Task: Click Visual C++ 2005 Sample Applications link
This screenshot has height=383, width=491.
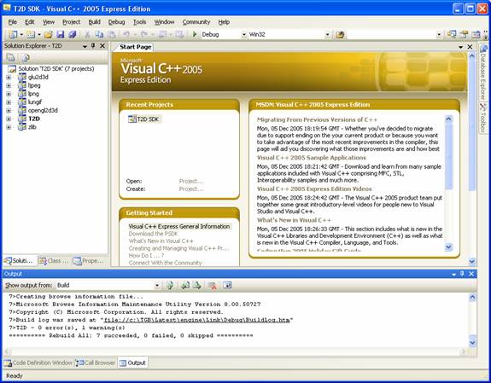Action: [312, 158]
